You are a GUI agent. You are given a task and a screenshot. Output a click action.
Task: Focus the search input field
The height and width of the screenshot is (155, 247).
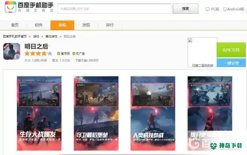click(114, 9)
